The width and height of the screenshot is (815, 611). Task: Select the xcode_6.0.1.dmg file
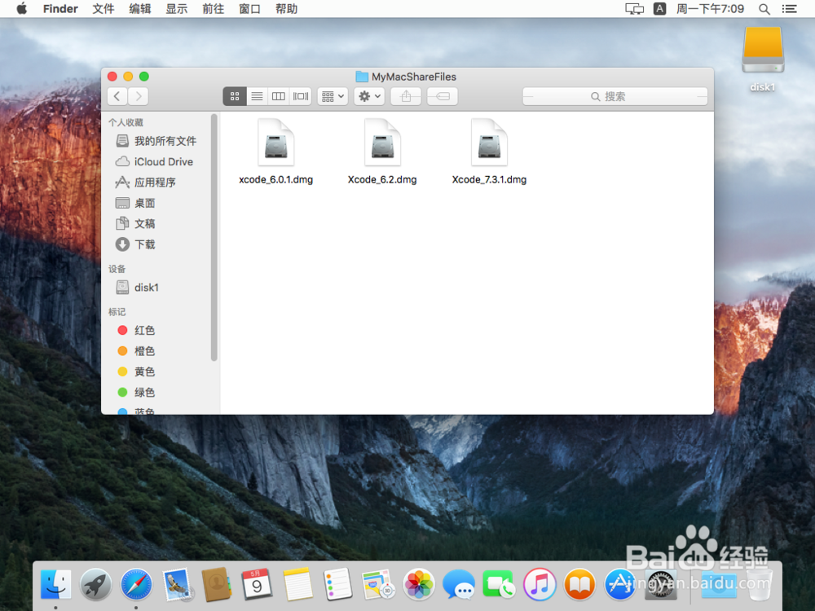[x=276, y=152]
